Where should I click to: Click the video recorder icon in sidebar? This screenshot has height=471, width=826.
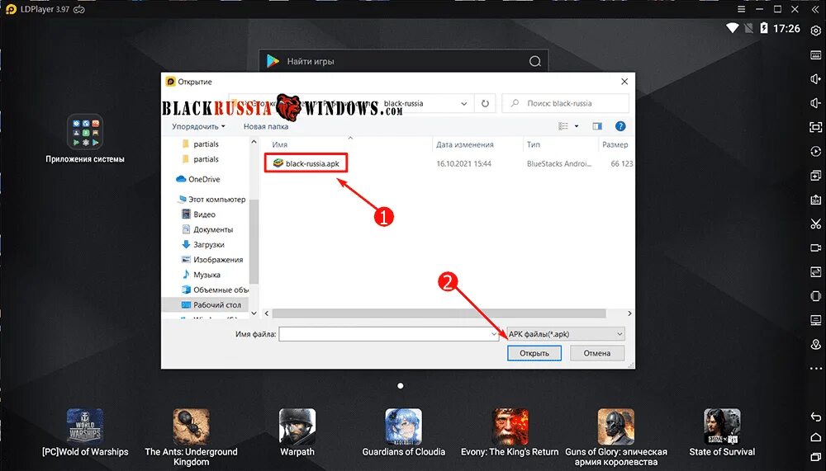point(815,247)
